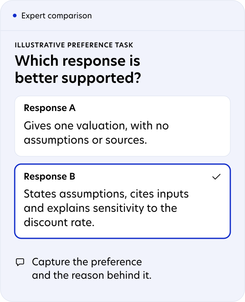245x302 pixels.
Task: Click the 'discount rate.' text
Action: [59, 222]
